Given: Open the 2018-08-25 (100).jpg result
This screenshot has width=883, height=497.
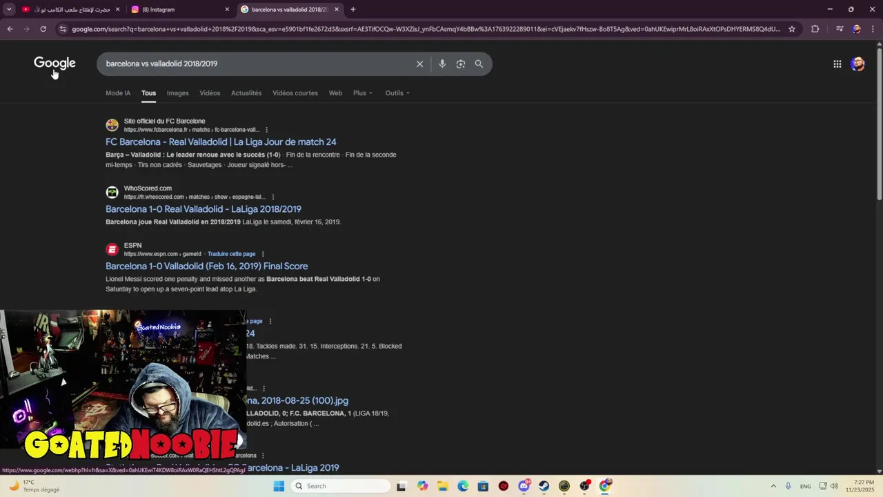Looking at the screenshot, I should click(x=297, y=400).
